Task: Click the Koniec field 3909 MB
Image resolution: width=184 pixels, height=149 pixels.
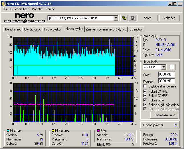Action: [x=166, y=81]
